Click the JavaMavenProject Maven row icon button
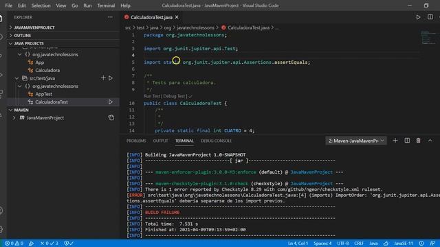This screenshot has height=247, width=440. click(111, 117)
